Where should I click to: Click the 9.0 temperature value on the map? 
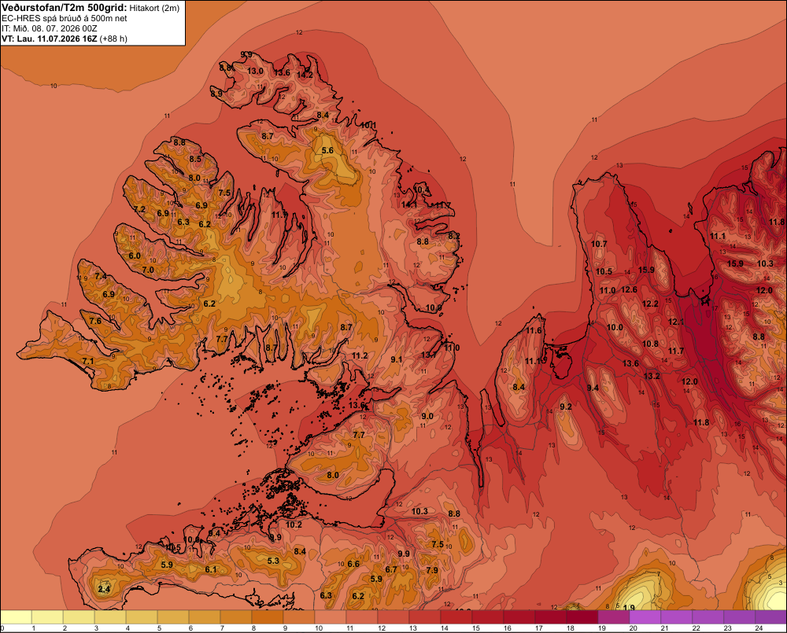tap(427, 416)
